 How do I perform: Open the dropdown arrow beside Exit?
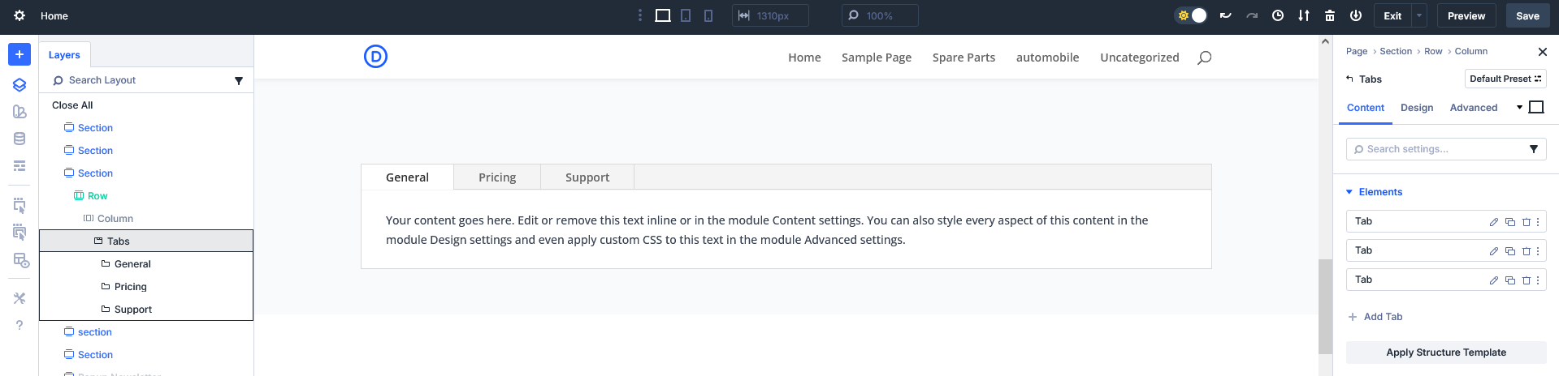(x=1419, y=15)
